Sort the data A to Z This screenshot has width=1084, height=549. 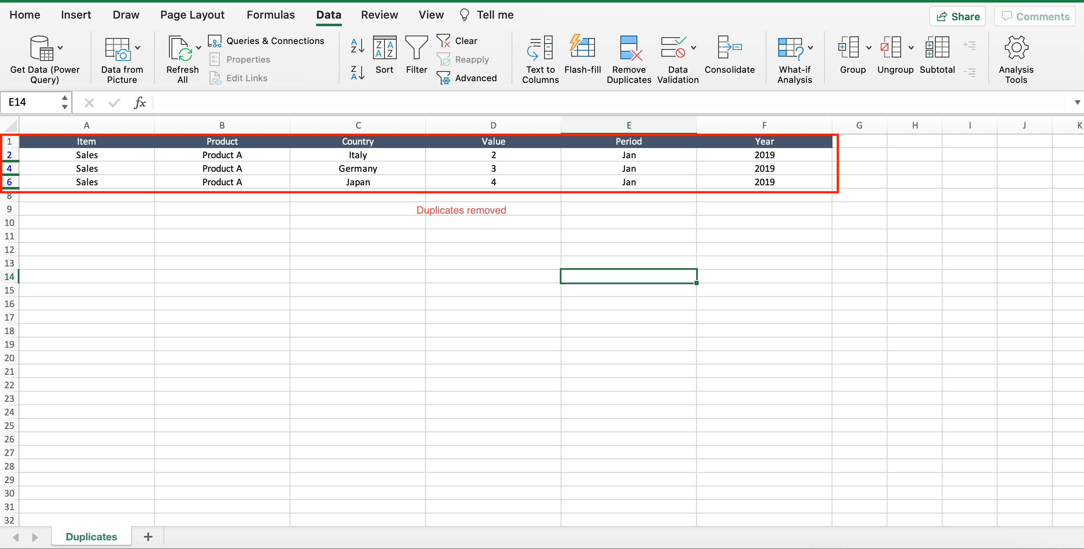point(357,47)
